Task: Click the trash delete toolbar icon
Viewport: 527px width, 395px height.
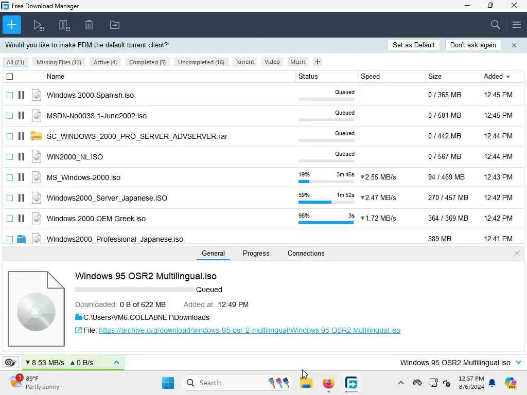Action: pyautogui.click(x=89, y=25)
